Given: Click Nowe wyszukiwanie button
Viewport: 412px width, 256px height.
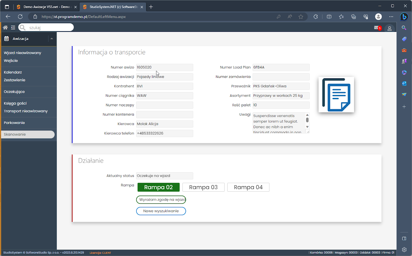Looking at the screenshot, I should pyautogui.click(x=161, y=211).
